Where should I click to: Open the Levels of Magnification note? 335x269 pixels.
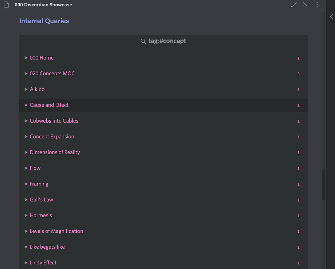(56, 231)
